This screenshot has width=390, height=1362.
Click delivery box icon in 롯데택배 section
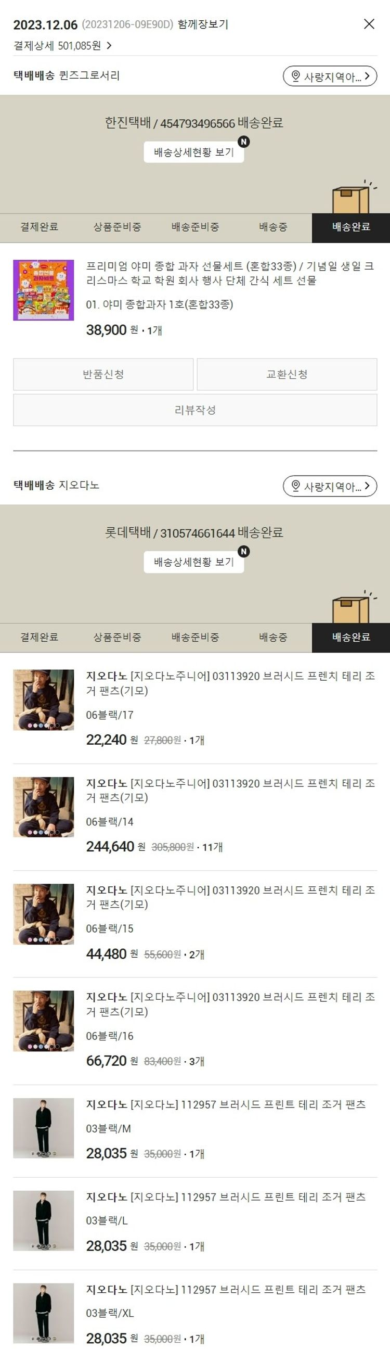(x=353, y=607)
